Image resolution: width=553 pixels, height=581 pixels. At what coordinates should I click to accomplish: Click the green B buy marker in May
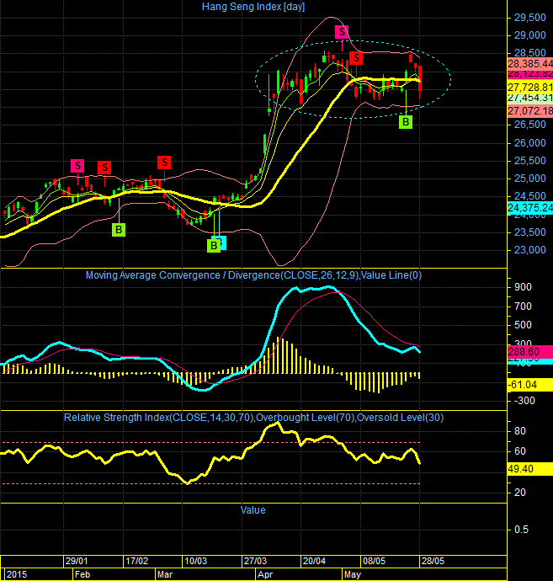click(406, 122)
